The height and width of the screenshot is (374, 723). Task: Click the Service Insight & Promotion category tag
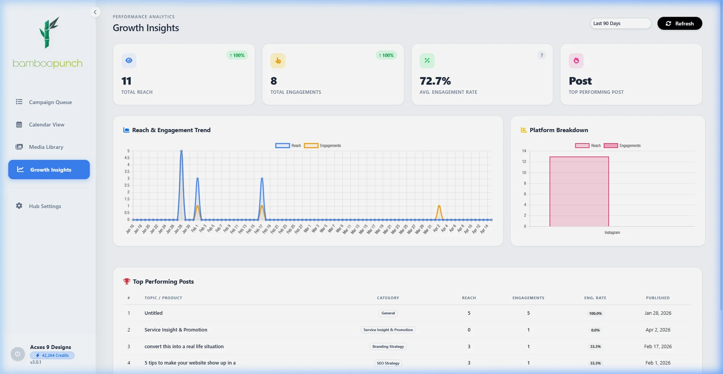pyautogui.click(x=388, y=330)
